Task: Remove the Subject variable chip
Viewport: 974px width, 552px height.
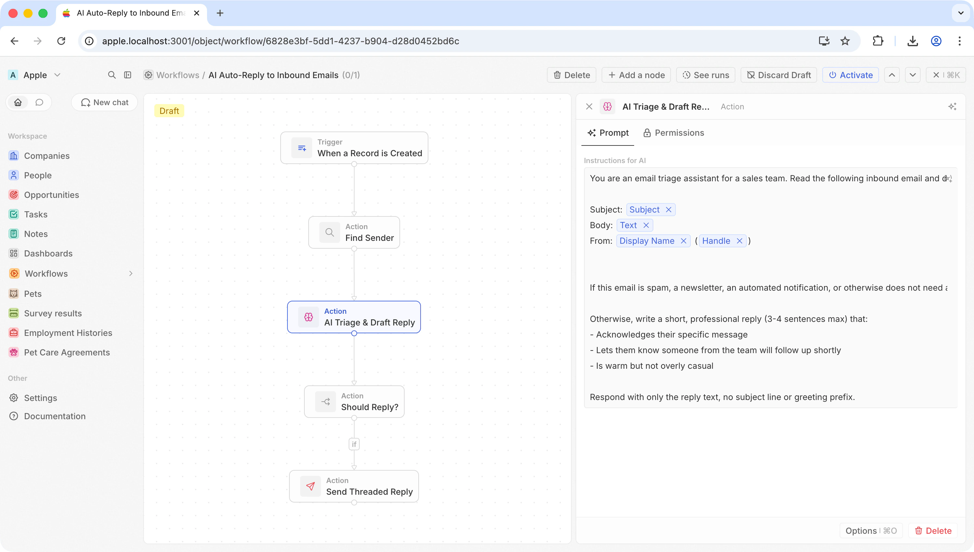Action: [669, 210]
